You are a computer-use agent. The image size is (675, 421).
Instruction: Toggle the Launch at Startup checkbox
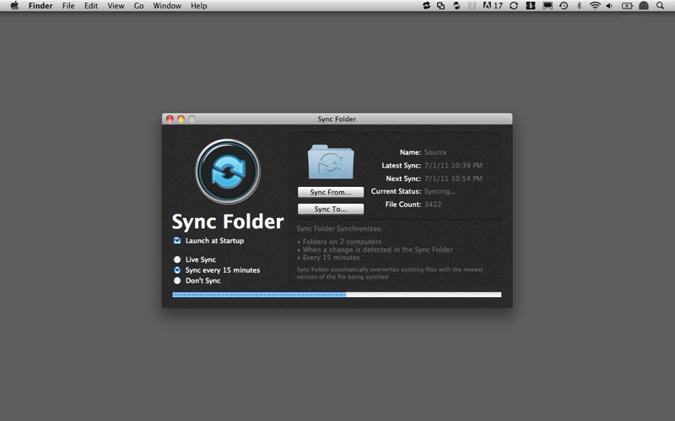[x=177, y=241]
